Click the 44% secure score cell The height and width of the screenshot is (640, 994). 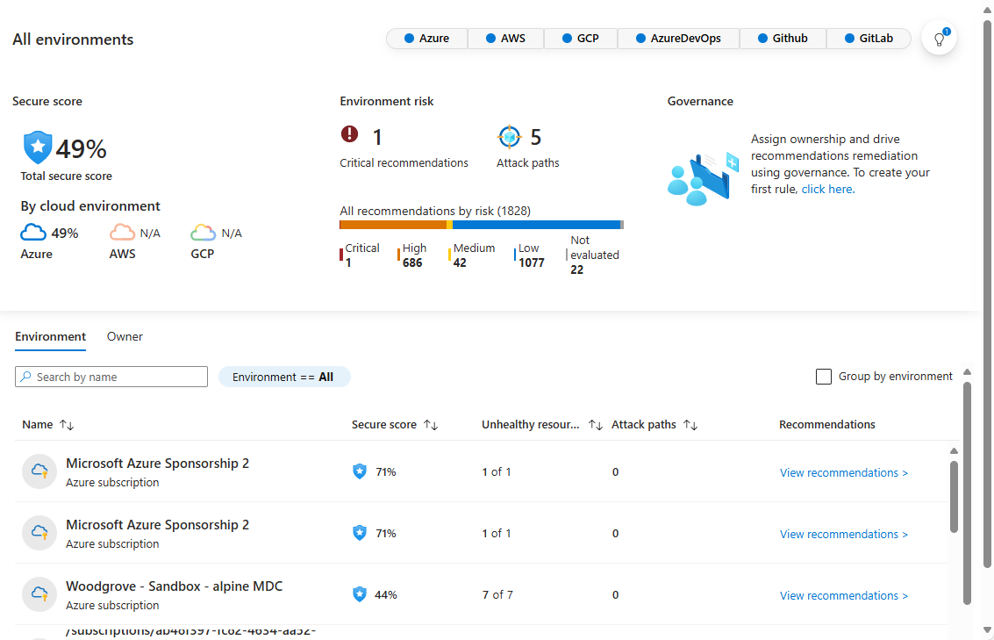tap(385, 595)
